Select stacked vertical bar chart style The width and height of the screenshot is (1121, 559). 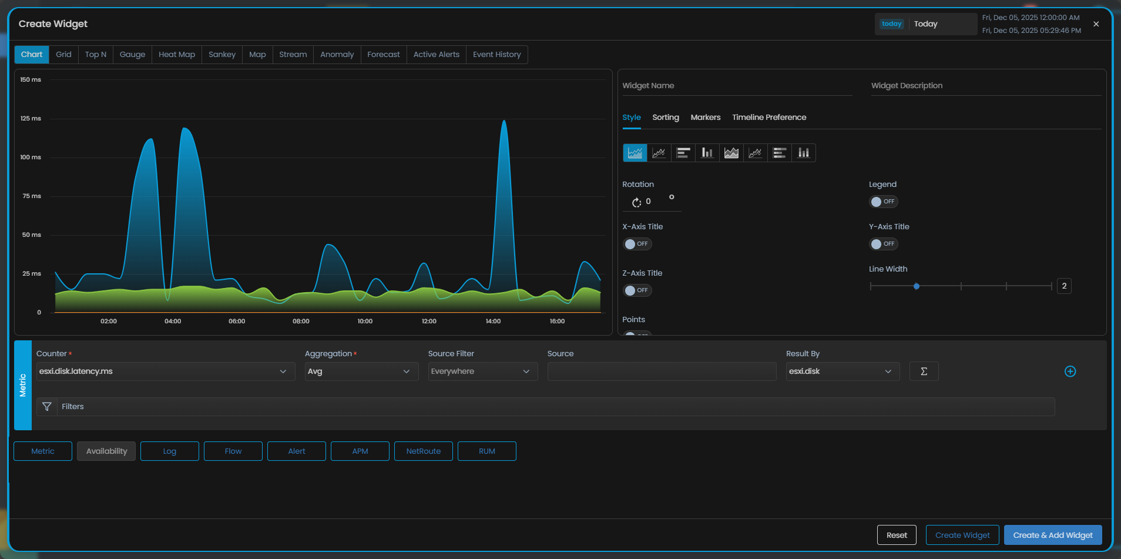tap(803, 153)
